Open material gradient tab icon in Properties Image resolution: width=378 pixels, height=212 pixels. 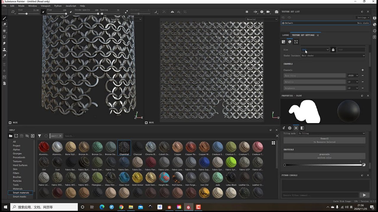click(x=302, y=128)
